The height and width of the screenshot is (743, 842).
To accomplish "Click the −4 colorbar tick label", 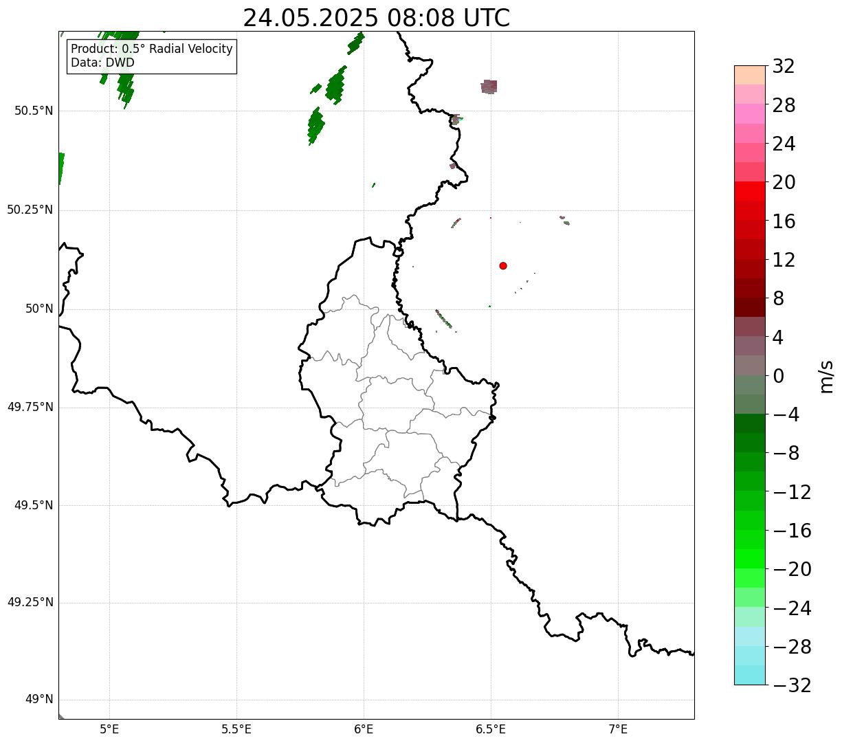I will 786,415.
